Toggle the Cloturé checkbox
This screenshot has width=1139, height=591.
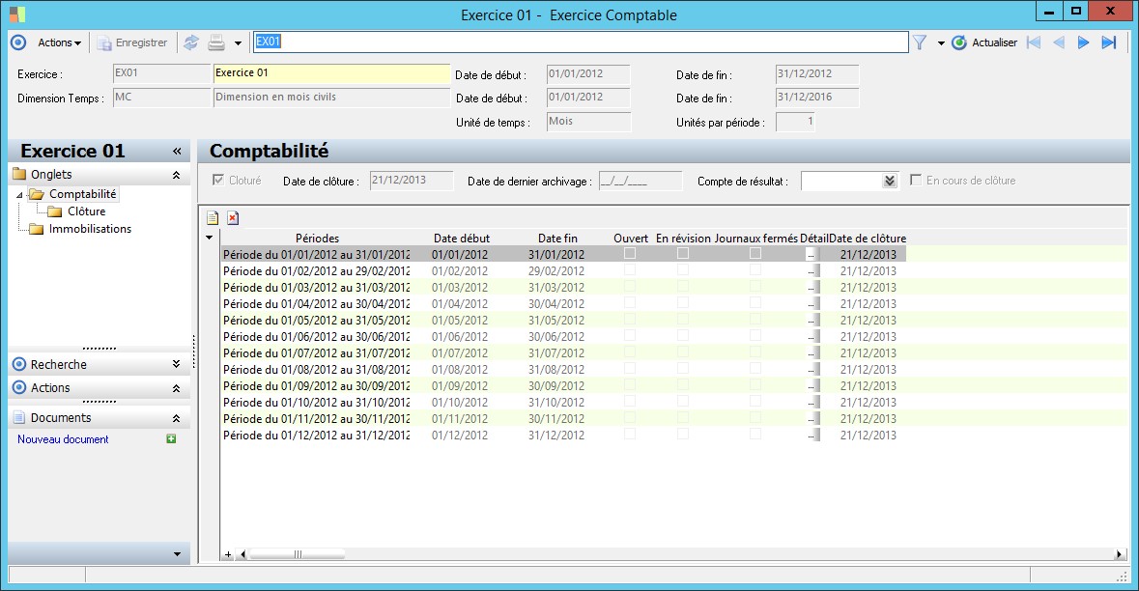[x=219, y=181]
